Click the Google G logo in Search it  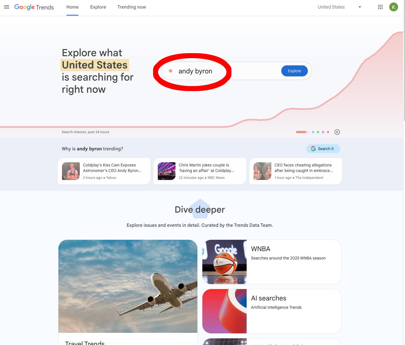[313, 149]
